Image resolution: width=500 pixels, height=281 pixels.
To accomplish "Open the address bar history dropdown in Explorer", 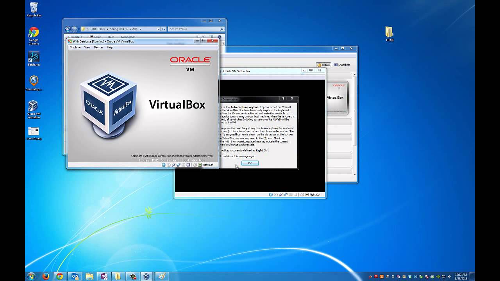I will (x=158, y=29).
